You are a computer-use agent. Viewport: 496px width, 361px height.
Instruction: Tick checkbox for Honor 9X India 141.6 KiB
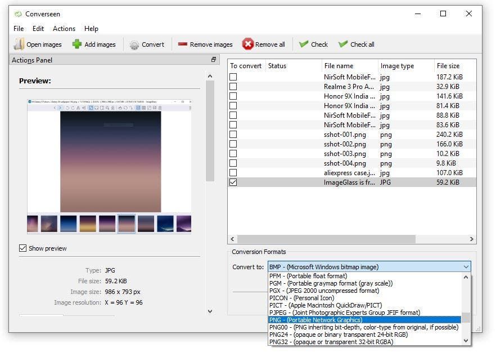click(x=233, y=96)
